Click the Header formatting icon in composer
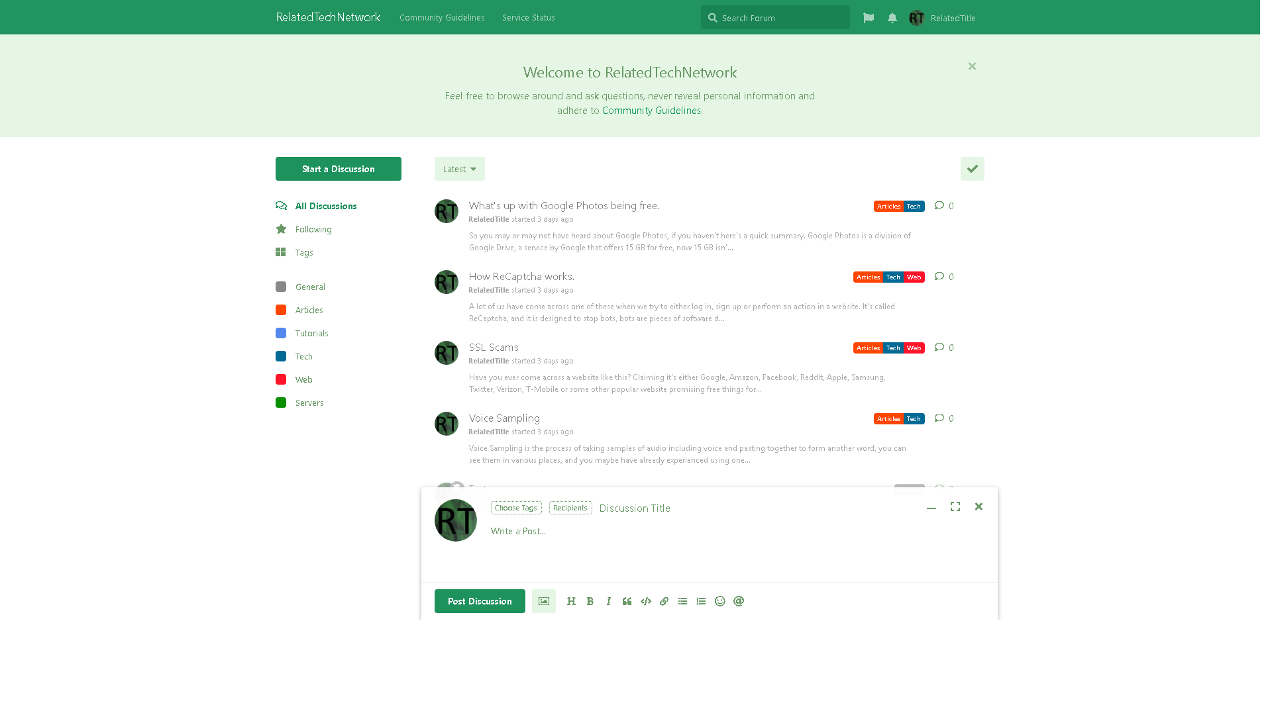 (571, 601)
